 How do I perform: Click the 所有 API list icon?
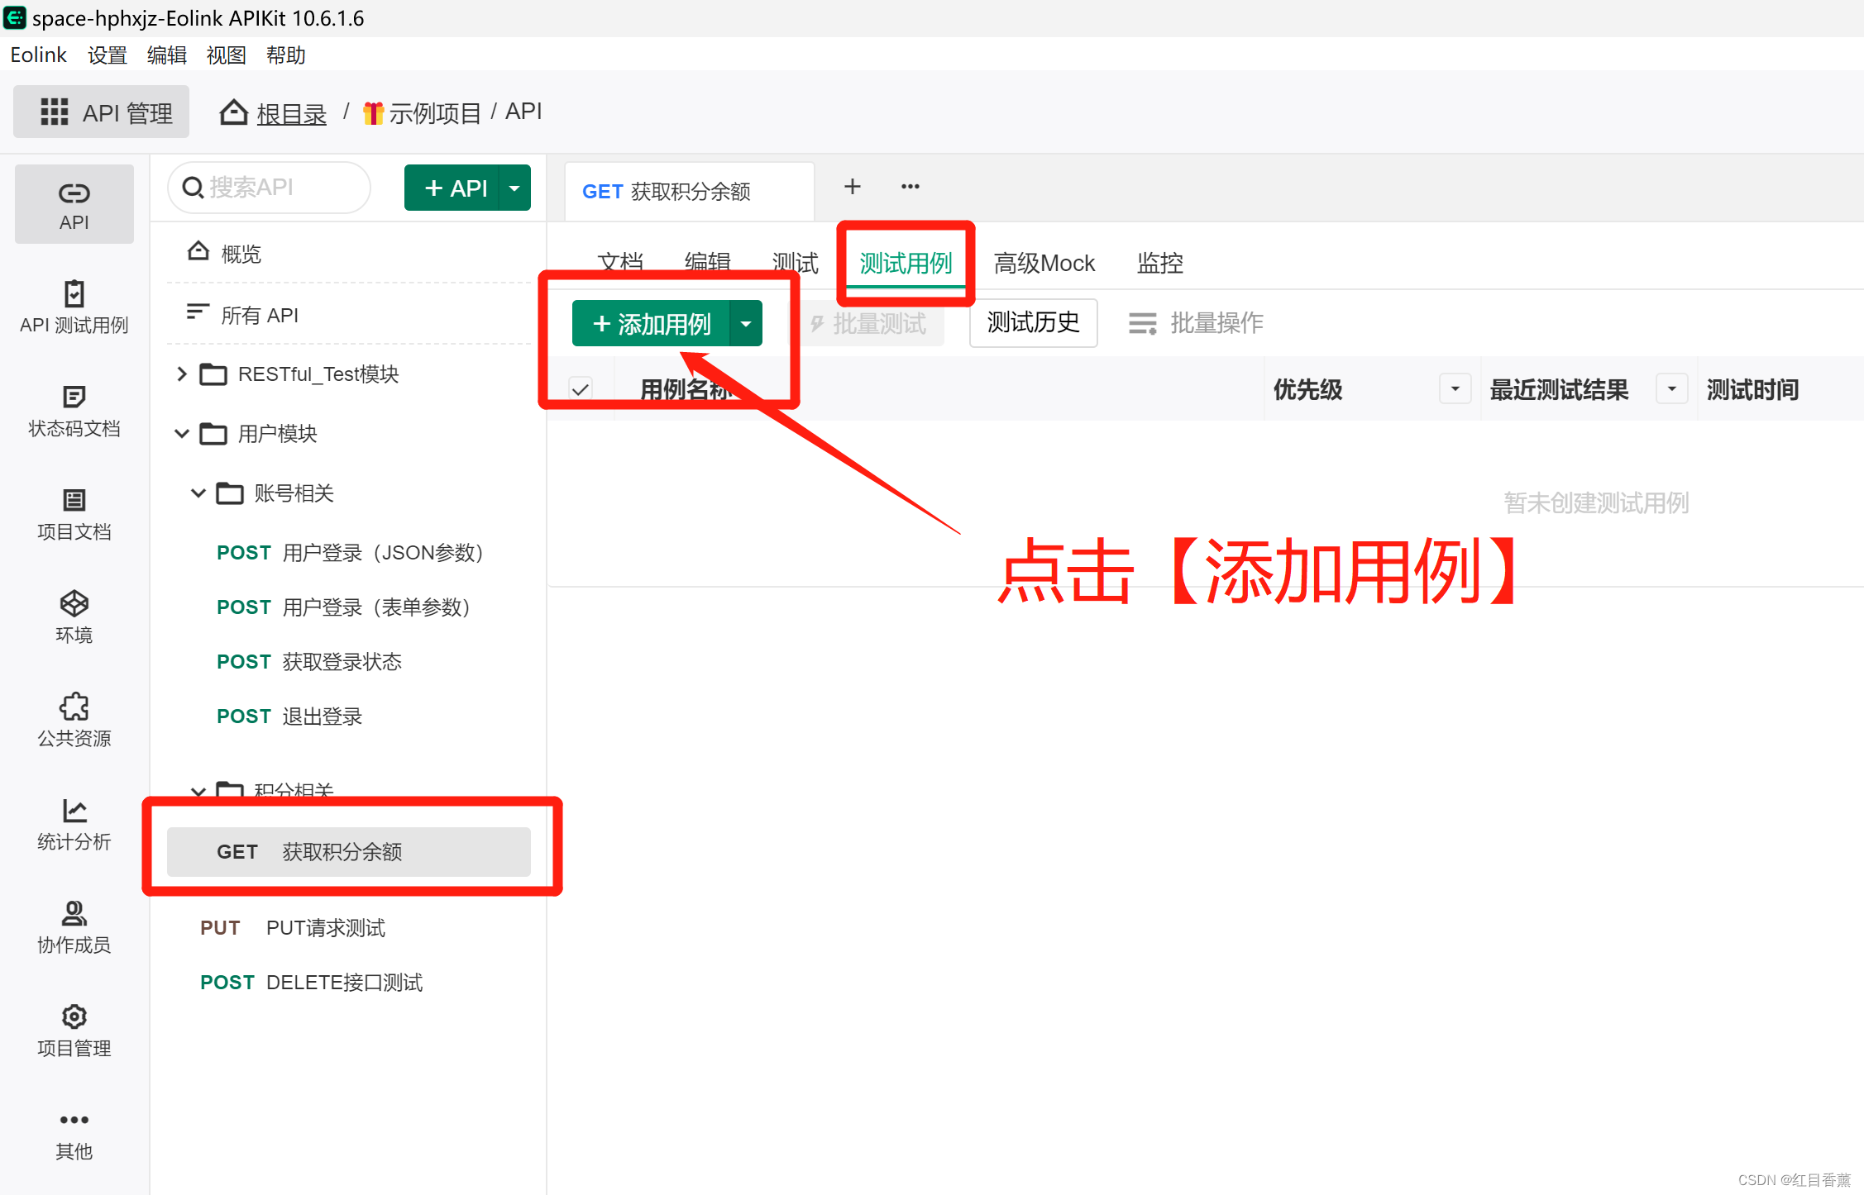(198, 312)
